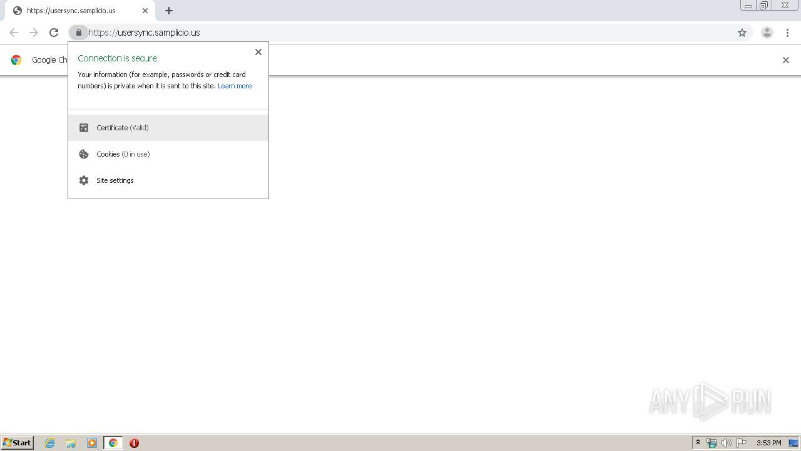Click the Chrome logo in the infobar

click(16, 60)
